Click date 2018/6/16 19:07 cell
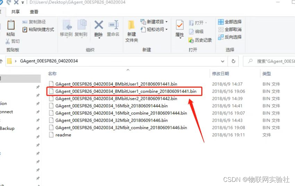The height and width of the screenshot is (186, 295). pos(229,113)
